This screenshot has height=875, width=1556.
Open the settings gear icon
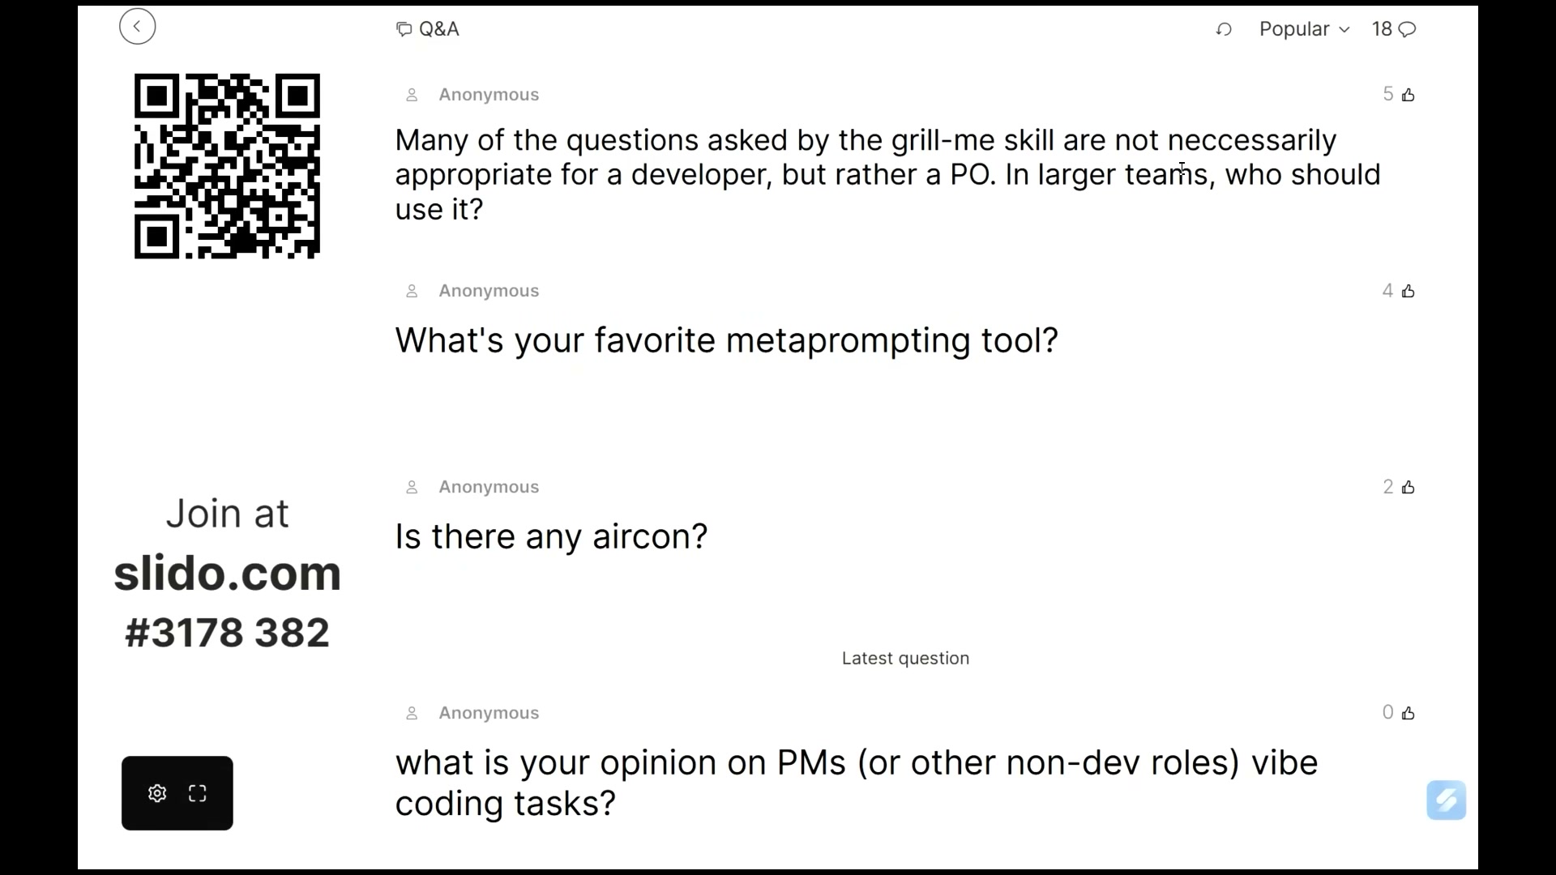click(x=157, y=793)
